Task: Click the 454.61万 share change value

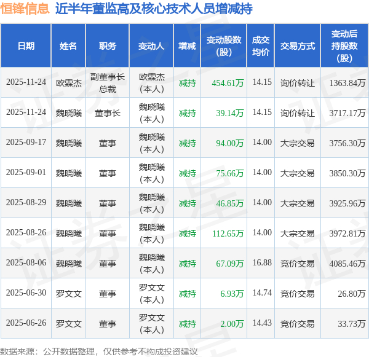Action: tap(228, 83)
